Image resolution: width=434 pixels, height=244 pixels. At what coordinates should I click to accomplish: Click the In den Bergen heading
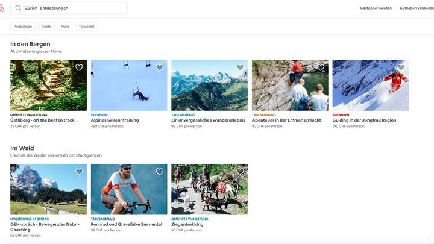click(x=31, y=44)
